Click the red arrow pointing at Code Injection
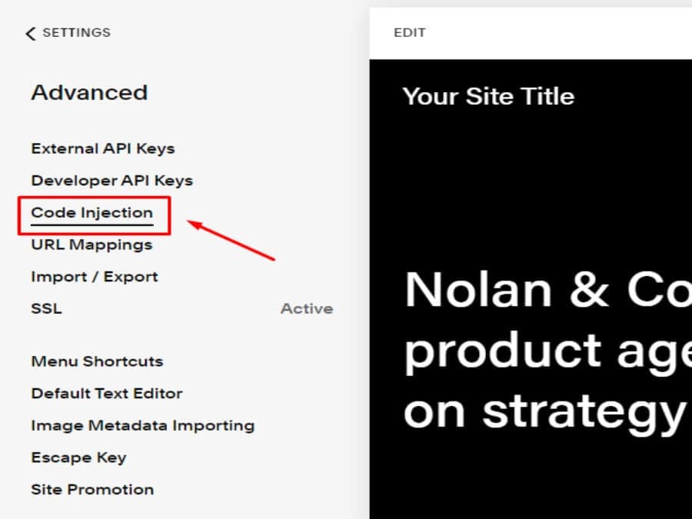 tap(231, 240)
